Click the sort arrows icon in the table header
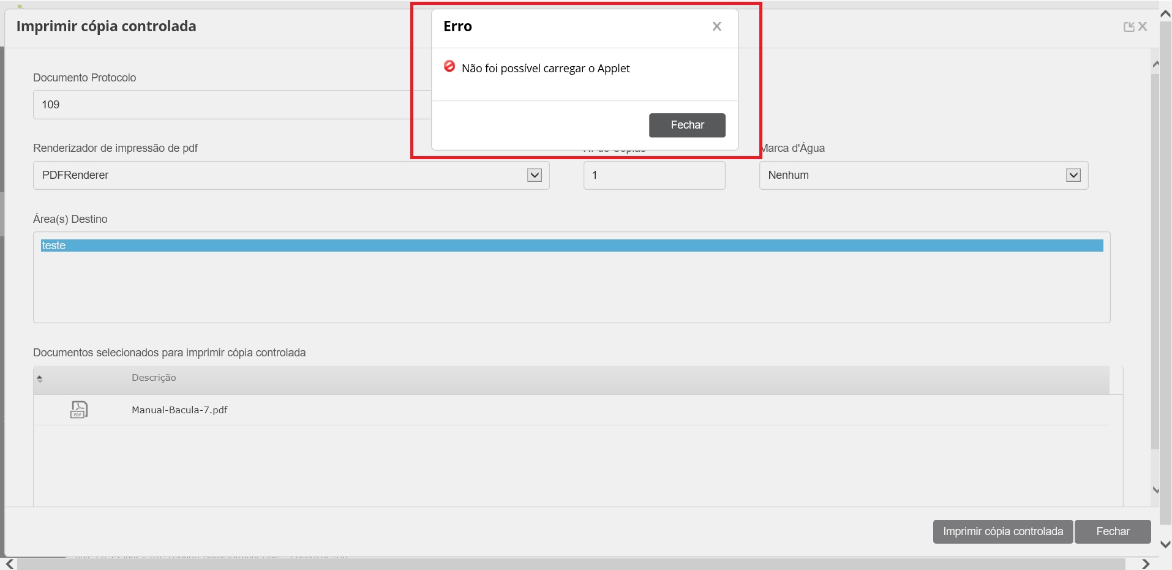This screenshot has width=1172, height=570. pyautogui.click(x=40, y=379)
